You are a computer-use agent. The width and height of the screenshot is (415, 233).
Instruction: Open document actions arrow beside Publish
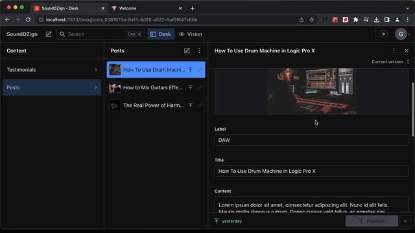(405, 221)
